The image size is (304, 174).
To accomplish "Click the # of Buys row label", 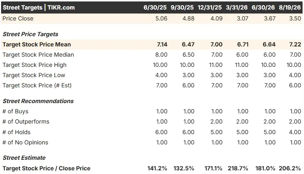I will tap(15, 111).
